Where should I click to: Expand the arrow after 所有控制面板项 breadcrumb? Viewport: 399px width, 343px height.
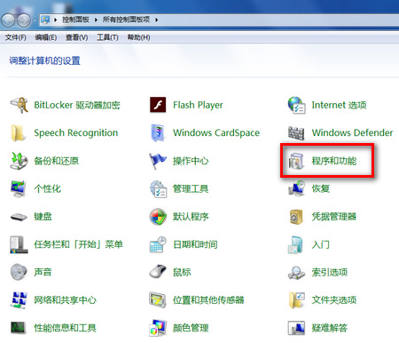(x=157, y=20)
